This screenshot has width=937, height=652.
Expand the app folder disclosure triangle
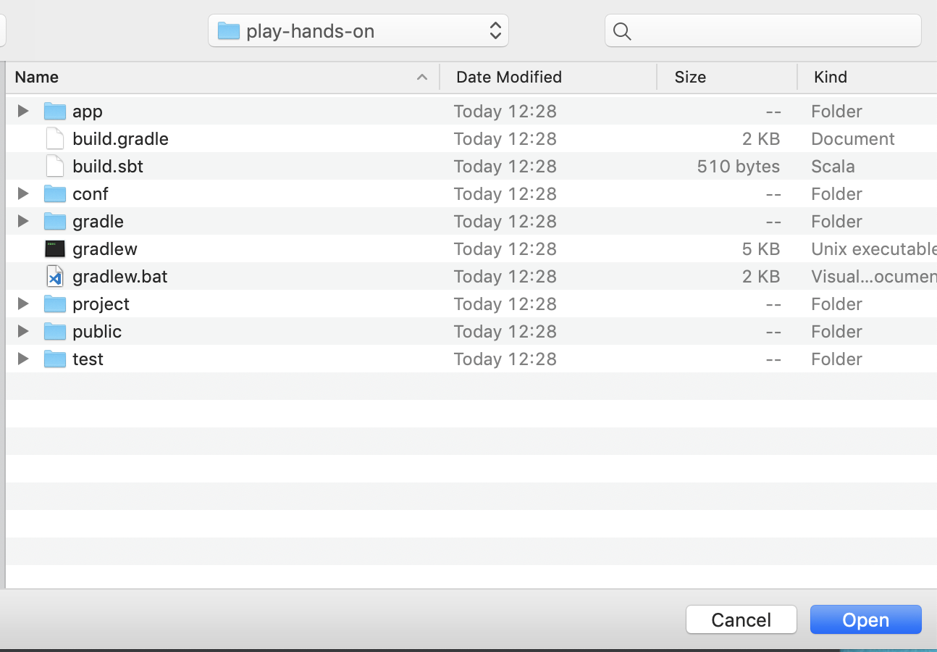(23, 111)
